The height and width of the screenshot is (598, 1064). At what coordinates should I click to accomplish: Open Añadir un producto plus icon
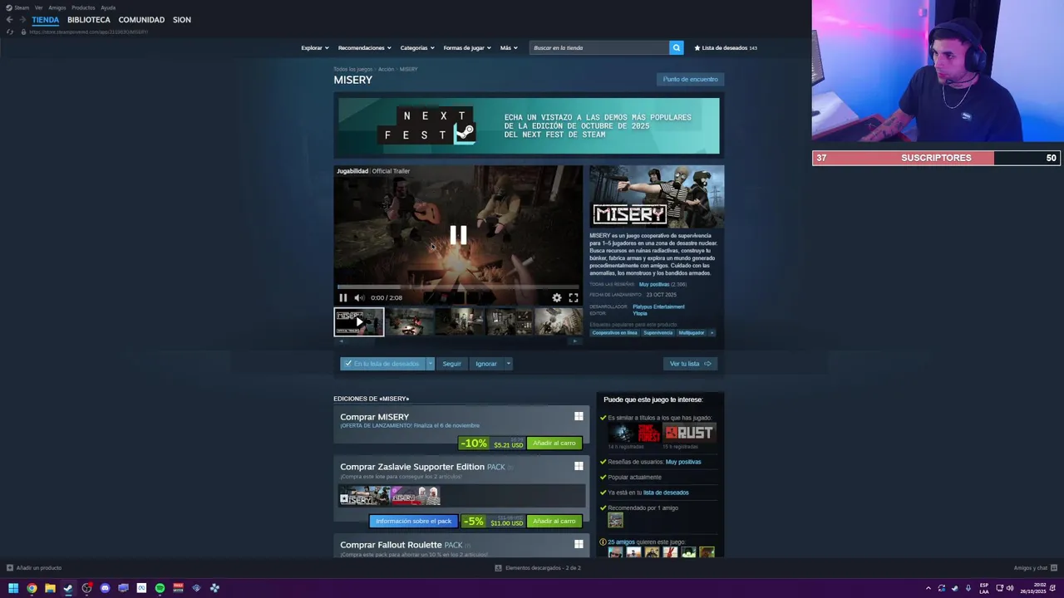click(x=10, y=568)
